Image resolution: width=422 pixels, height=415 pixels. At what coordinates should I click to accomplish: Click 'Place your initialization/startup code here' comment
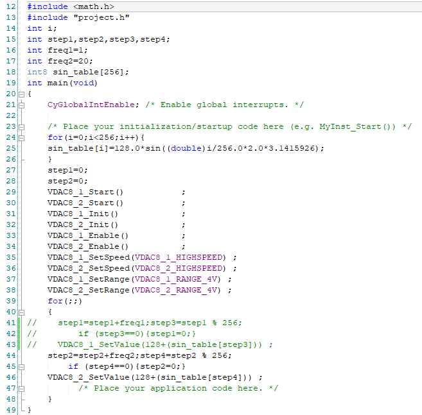229,126
